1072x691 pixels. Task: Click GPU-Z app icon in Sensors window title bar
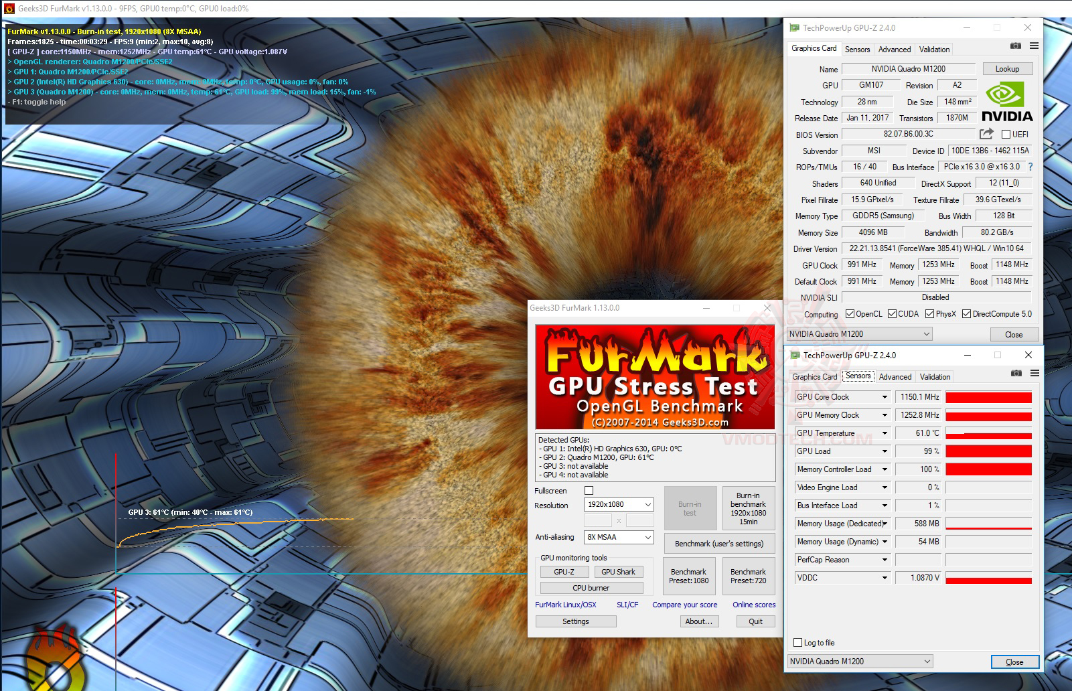(x=795, y=355)
